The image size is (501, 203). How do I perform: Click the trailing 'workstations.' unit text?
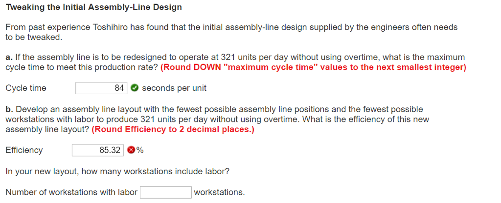[219, 192]
